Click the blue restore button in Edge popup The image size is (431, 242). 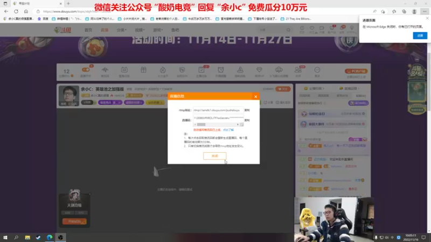point(420,35)
